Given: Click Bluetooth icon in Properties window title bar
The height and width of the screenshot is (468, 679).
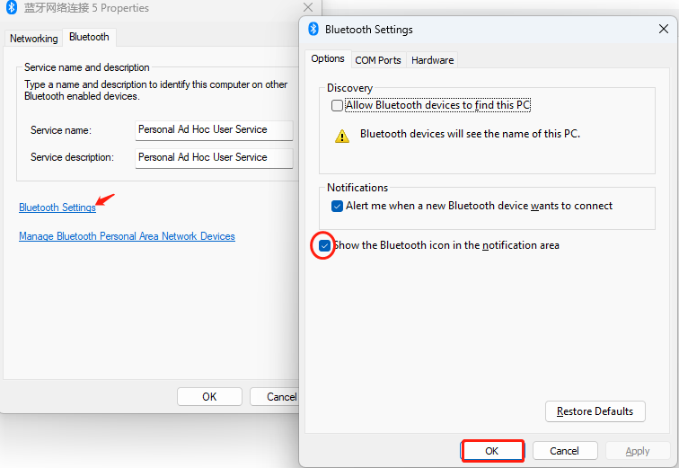Looking at the screenshot, I should click(13, 8).
